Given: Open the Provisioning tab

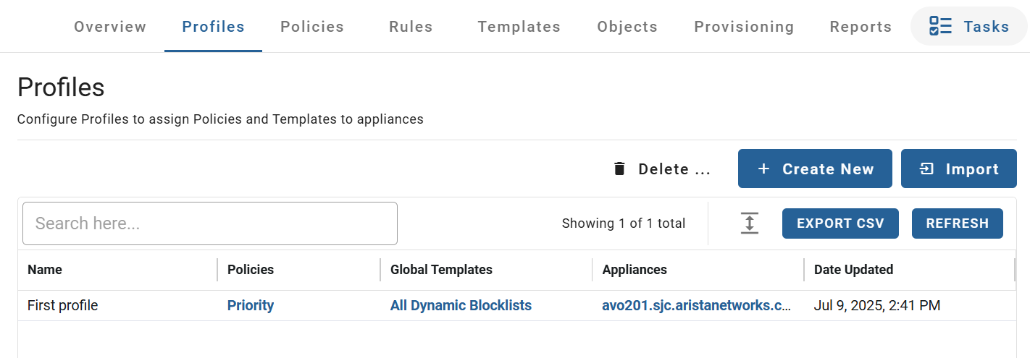Looking at the screenshot, I should coord(744,27).
